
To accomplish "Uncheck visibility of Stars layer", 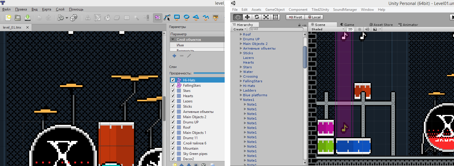I will (173, 90).
